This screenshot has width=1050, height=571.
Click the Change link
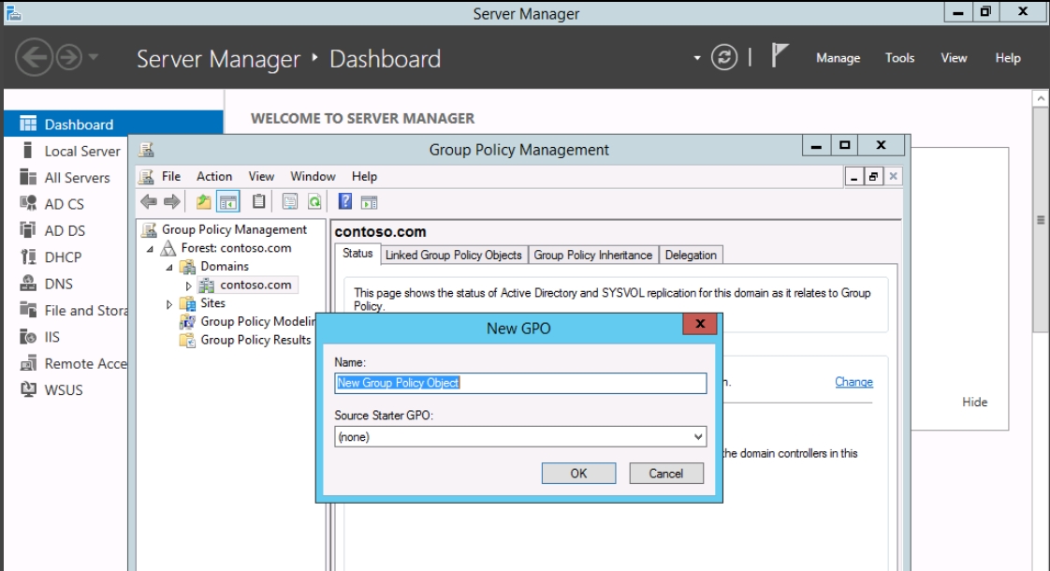point(853,382)
